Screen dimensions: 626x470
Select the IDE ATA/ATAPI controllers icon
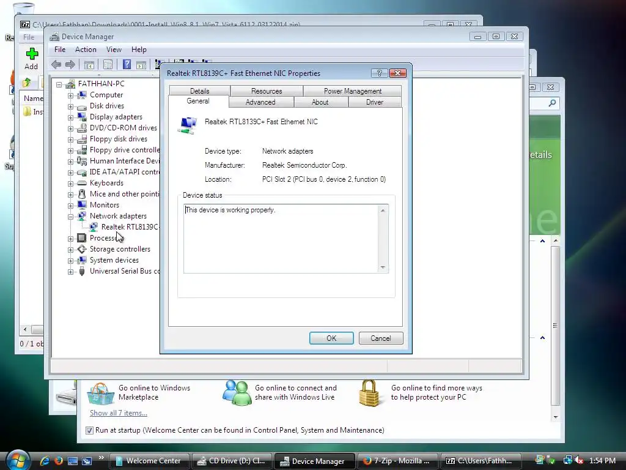(82, 172)
